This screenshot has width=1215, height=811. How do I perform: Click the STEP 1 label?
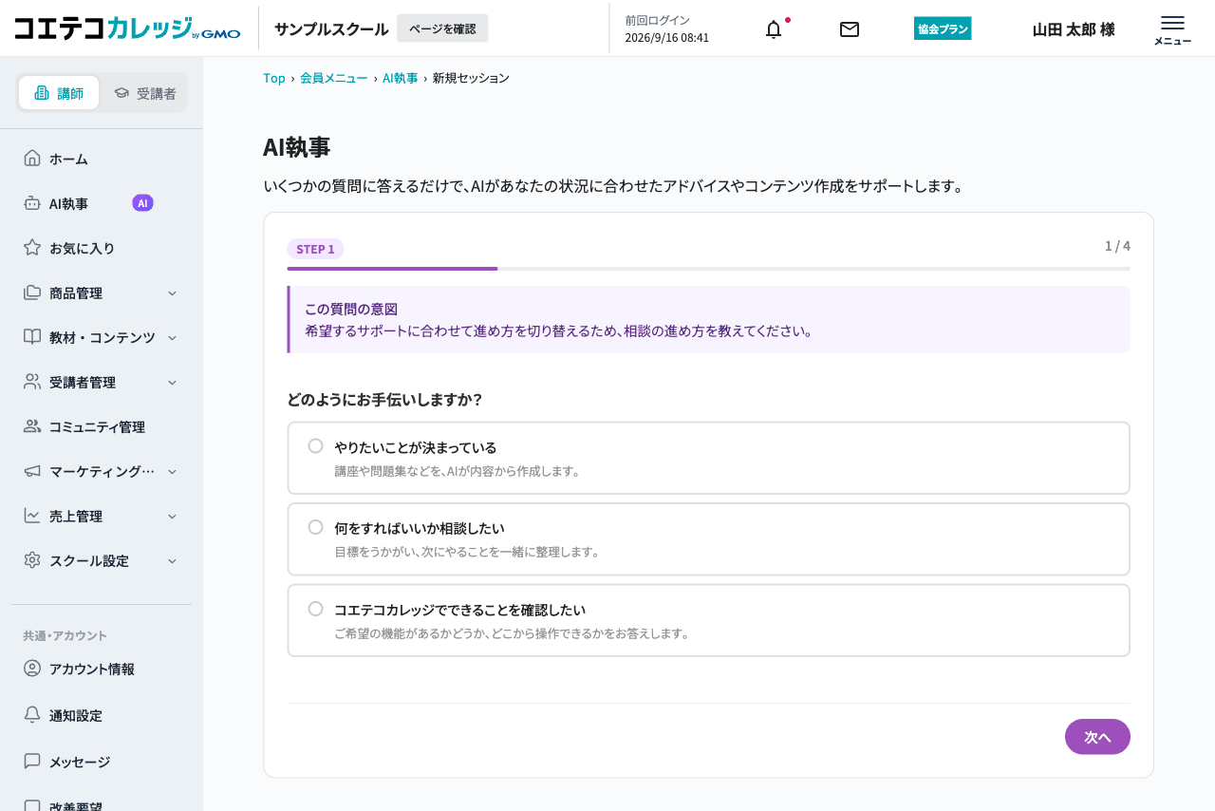coord(315,249)
